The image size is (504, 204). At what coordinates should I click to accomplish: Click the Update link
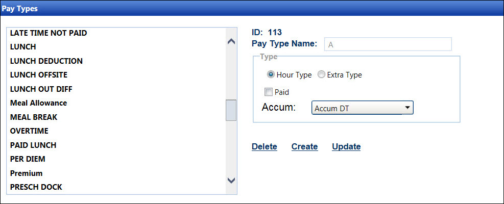pyautogui.click(x=346, y=147)
